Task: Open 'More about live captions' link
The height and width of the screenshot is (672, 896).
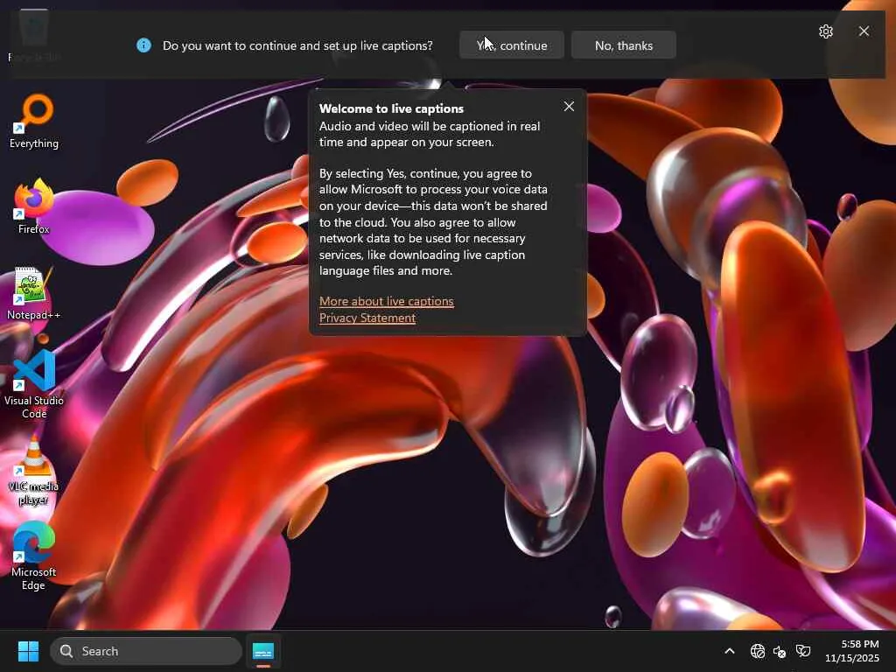Action: 386,301
